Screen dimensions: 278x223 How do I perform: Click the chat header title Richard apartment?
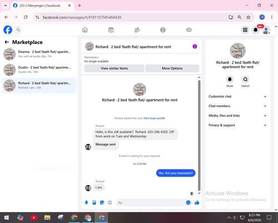pos(133,47)
